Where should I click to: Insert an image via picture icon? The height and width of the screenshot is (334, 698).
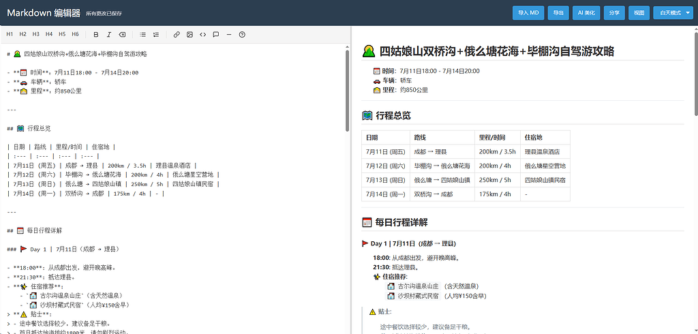coord(189,34)
